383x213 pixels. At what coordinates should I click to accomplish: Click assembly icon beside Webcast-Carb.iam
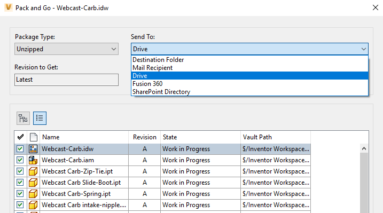click(33, 160)
